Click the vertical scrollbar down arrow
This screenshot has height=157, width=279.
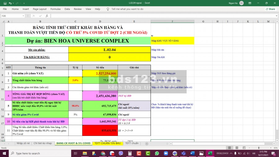coord(277,141)
